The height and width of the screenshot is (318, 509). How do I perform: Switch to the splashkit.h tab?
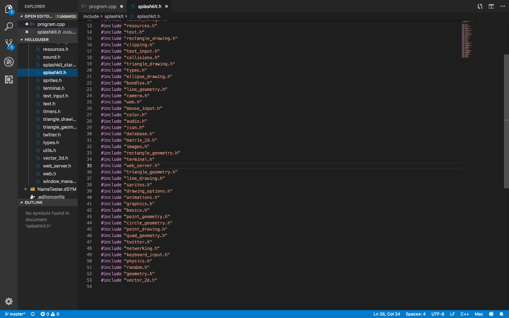[149, 7]
